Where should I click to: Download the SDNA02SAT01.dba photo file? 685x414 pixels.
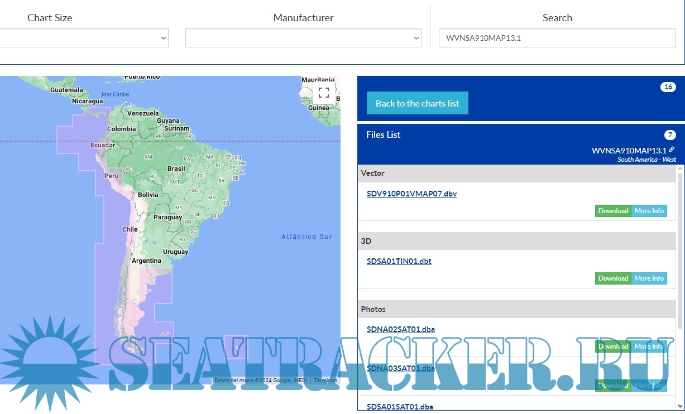612,346
